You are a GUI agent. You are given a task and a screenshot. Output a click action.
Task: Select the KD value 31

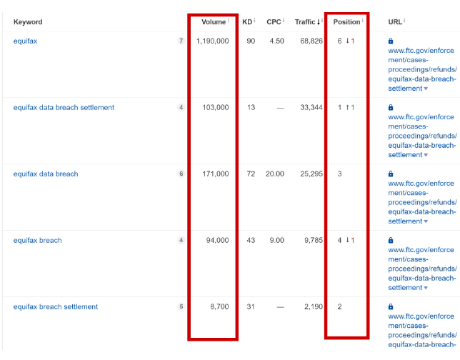pos(251,306)
